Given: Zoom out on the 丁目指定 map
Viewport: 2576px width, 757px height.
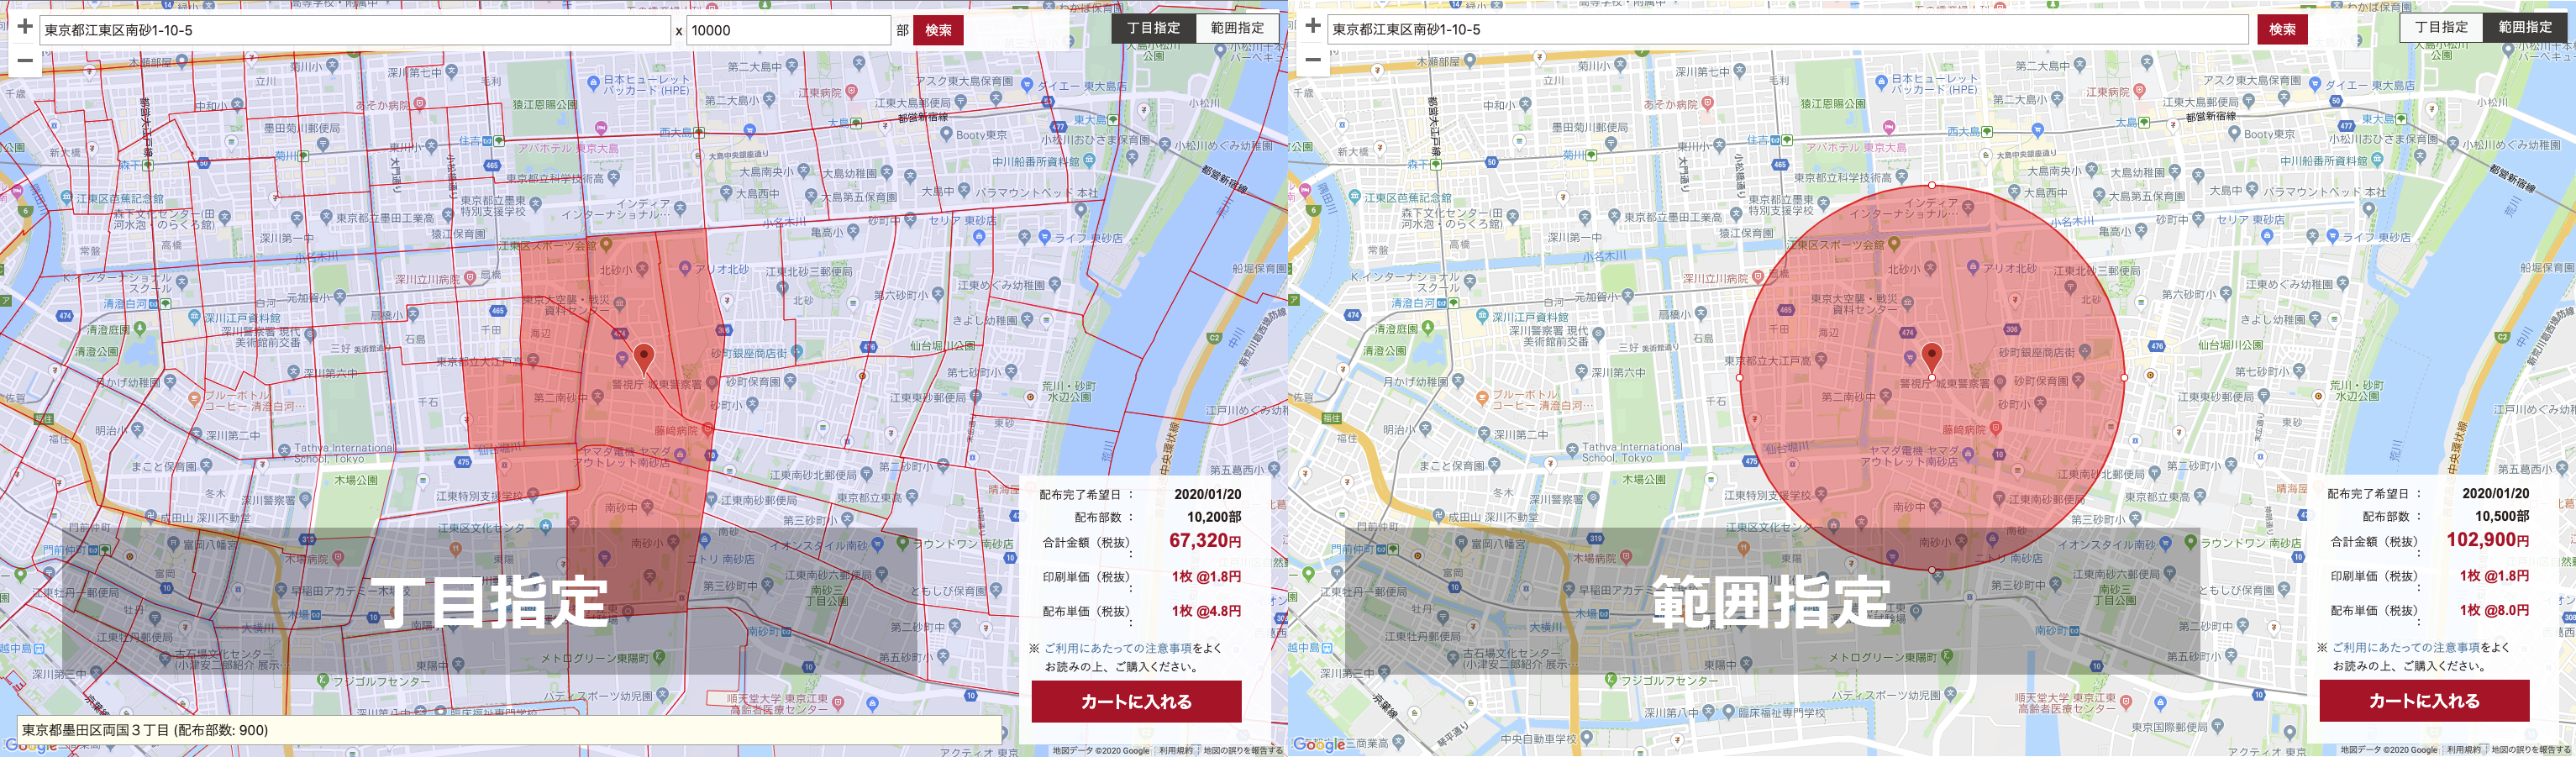Looking at the screenshot, I should (x=24, y=61).
